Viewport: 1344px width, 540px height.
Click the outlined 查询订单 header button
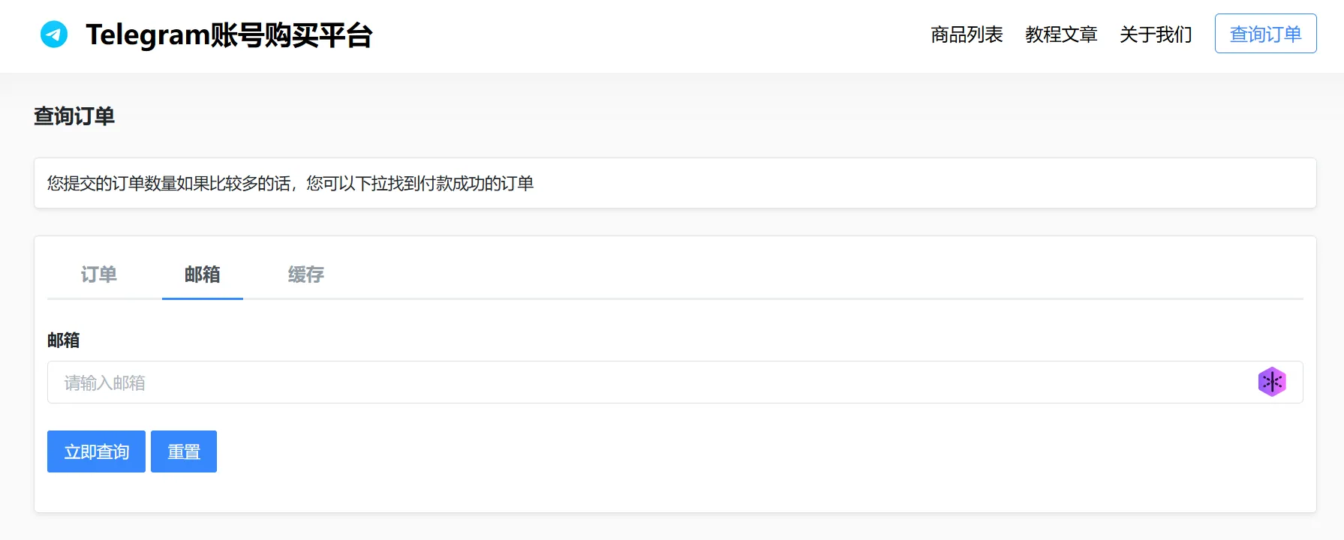pyautogui.click(x=1265, y=34)
